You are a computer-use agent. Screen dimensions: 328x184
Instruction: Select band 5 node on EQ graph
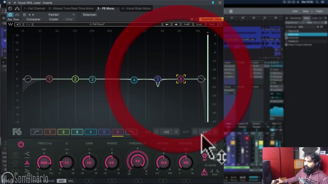pyautogui.click(x=158, y=79)
